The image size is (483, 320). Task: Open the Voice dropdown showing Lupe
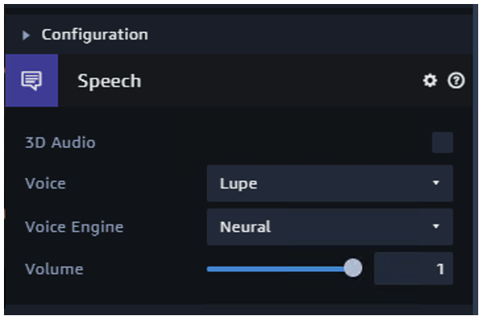(x=329, y=184)
